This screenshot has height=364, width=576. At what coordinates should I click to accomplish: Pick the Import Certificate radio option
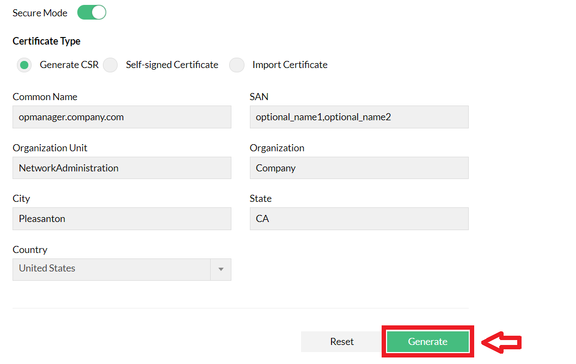[x=237, y=65]
